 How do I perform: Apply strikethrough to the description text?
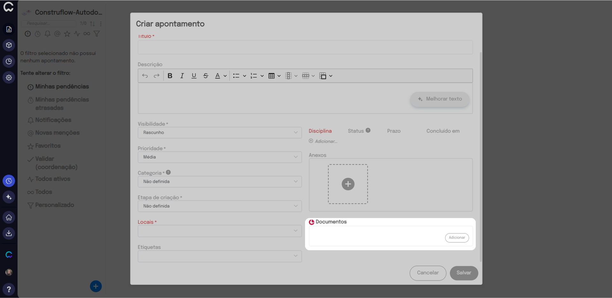[206, 76]
